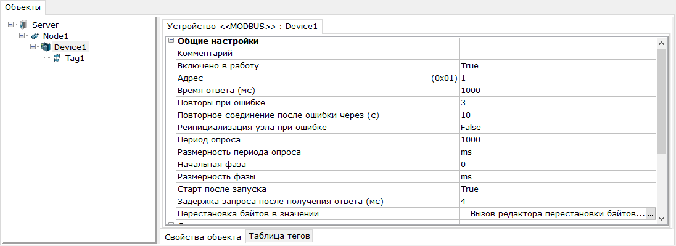The image size is (676, 246).
Task: Select Tag1 in the objects tree
Action: (74, 59)
